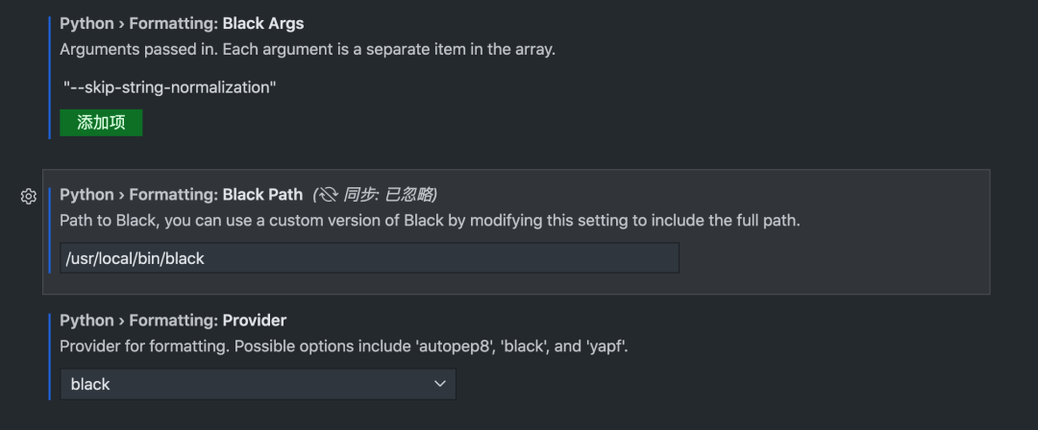Viewport: 1038px width, 430px height.
Task: Click empty area inside highlighted Black Path row
Action: pos(836,259)
